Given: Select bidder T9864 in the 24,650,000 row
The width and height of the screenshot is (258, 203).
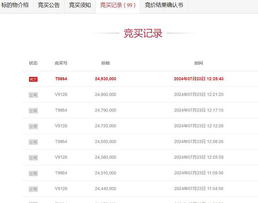Looking at the screenshot, I should point(61,141).
